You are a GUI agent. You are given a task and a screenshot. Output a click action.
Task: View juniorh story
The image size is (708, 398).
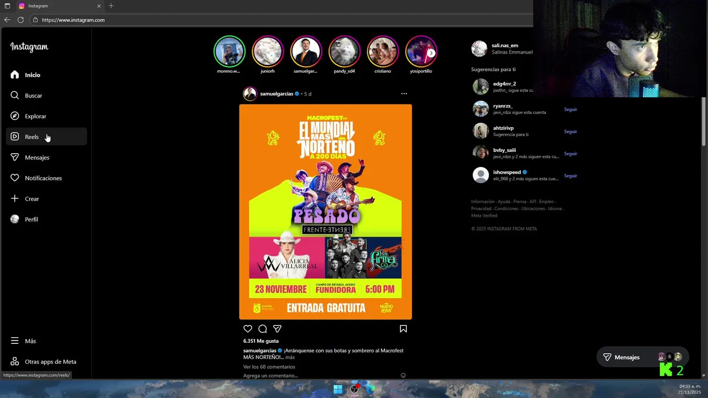click(267, 51)
